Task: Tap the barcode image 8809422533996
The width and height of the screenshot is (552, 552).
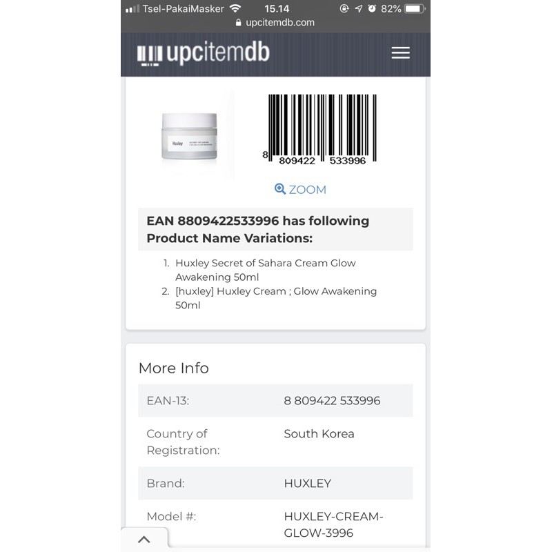Action: 319,130
